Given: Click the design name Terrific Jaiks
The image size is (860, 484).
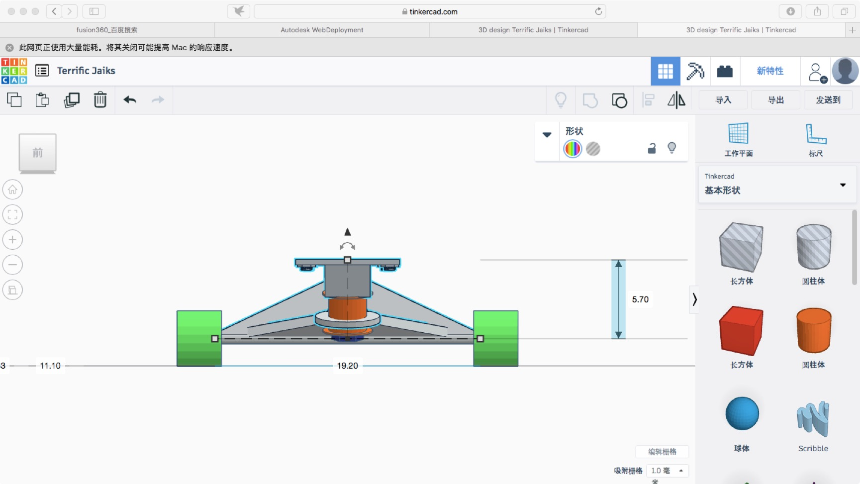Looking at the screenshot, I should (x=86, y=71).
